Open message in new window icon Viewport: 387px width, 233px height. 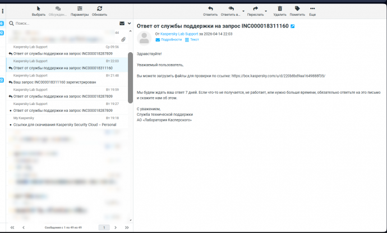[x=293, y=26]
